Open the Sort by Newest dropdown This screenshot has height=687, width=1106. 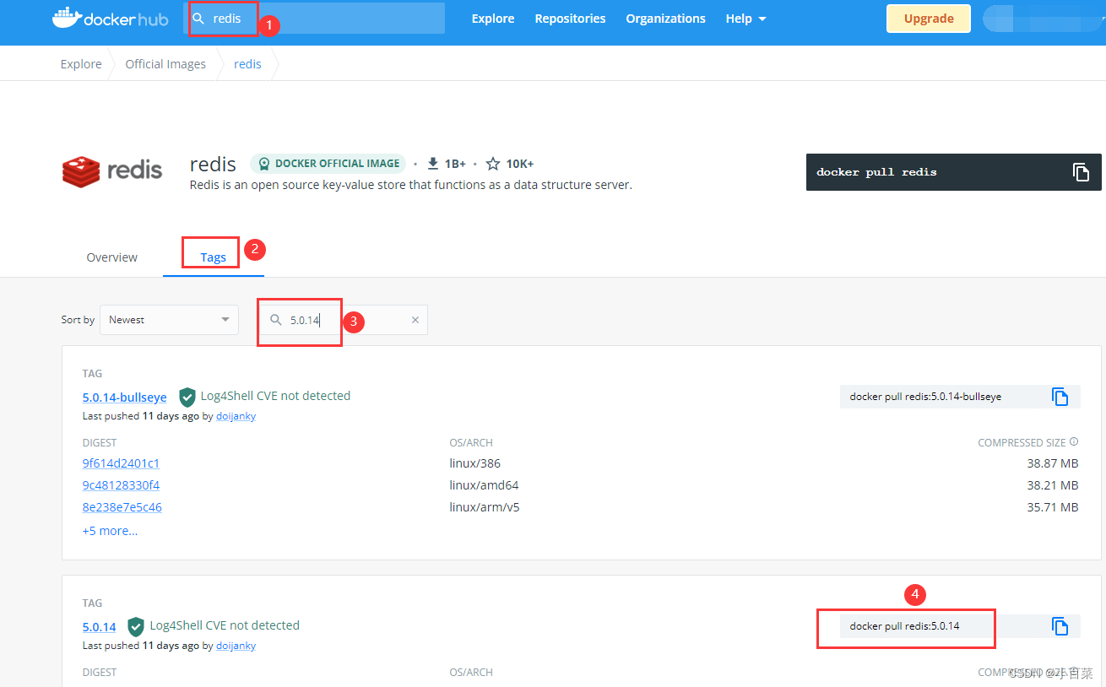[169, 320]
